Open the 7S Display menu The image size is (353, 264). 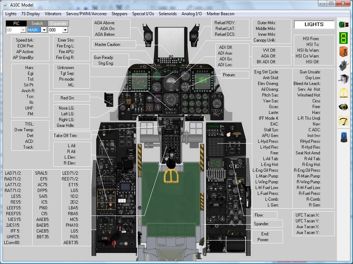30,14
